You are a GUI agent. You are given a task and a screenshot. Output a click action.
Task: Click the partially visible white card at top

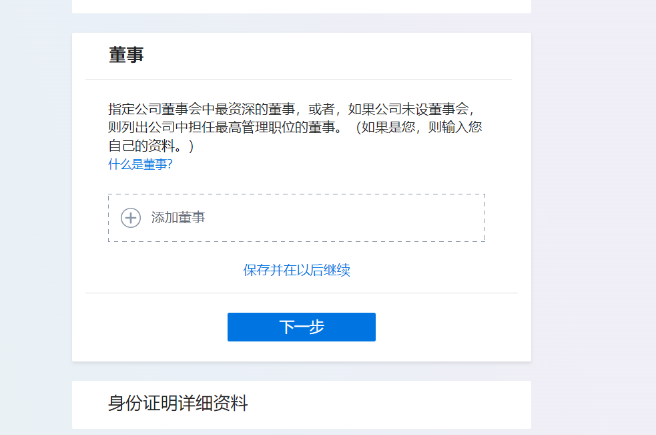point(302,6)
